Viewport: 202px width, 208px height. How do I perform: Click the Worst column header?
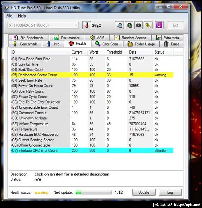pos(96,52)
